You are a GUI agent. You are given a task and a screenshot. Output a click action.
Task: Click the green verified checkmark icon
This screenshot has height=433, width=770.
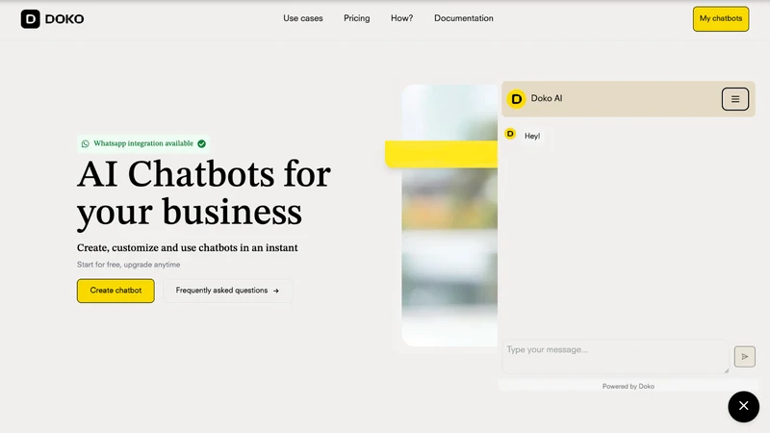201,143
